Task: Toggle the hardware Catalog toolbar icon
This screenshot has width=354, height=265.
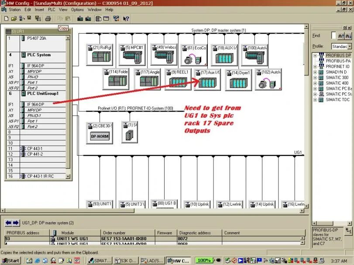Action: click(98, 18)
